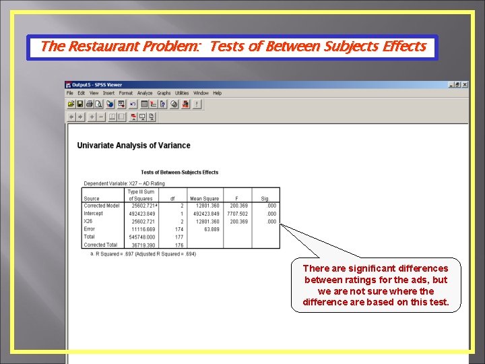485x364 pixels.
Task: Open the Help menu
Action: (x=217, y=93)
